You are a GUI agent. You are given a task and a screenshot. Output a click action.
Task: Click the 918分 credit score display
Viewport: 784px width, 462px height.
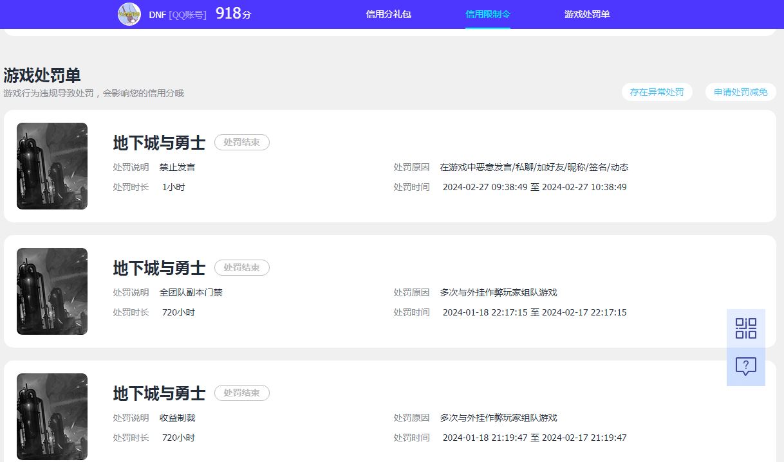[232, 13]
